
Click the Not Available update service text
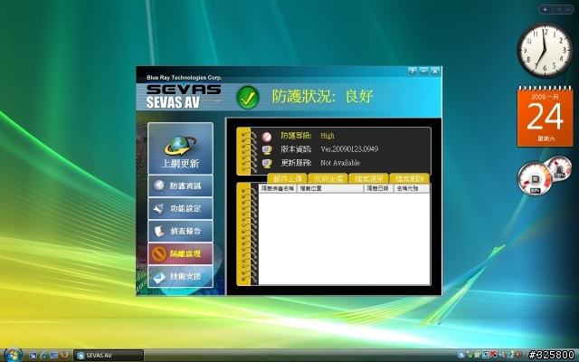[340, 163]
